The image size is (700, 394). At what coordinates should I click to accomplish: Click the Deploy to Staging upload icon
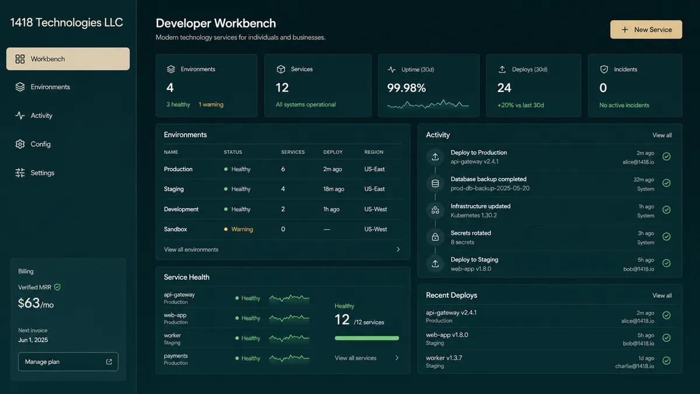coord(435,263)
